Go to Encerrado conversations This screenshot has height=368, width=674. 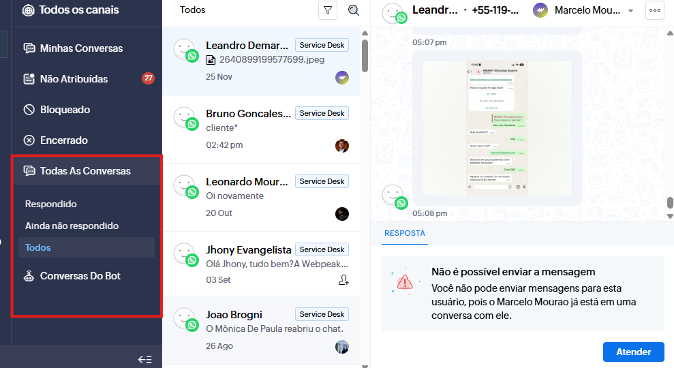tap(63, 140)
